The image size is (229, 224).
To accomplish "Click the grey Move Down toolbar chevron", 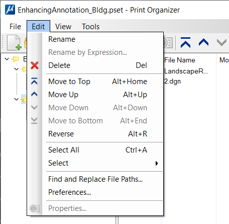I will (x=221, y=42).
